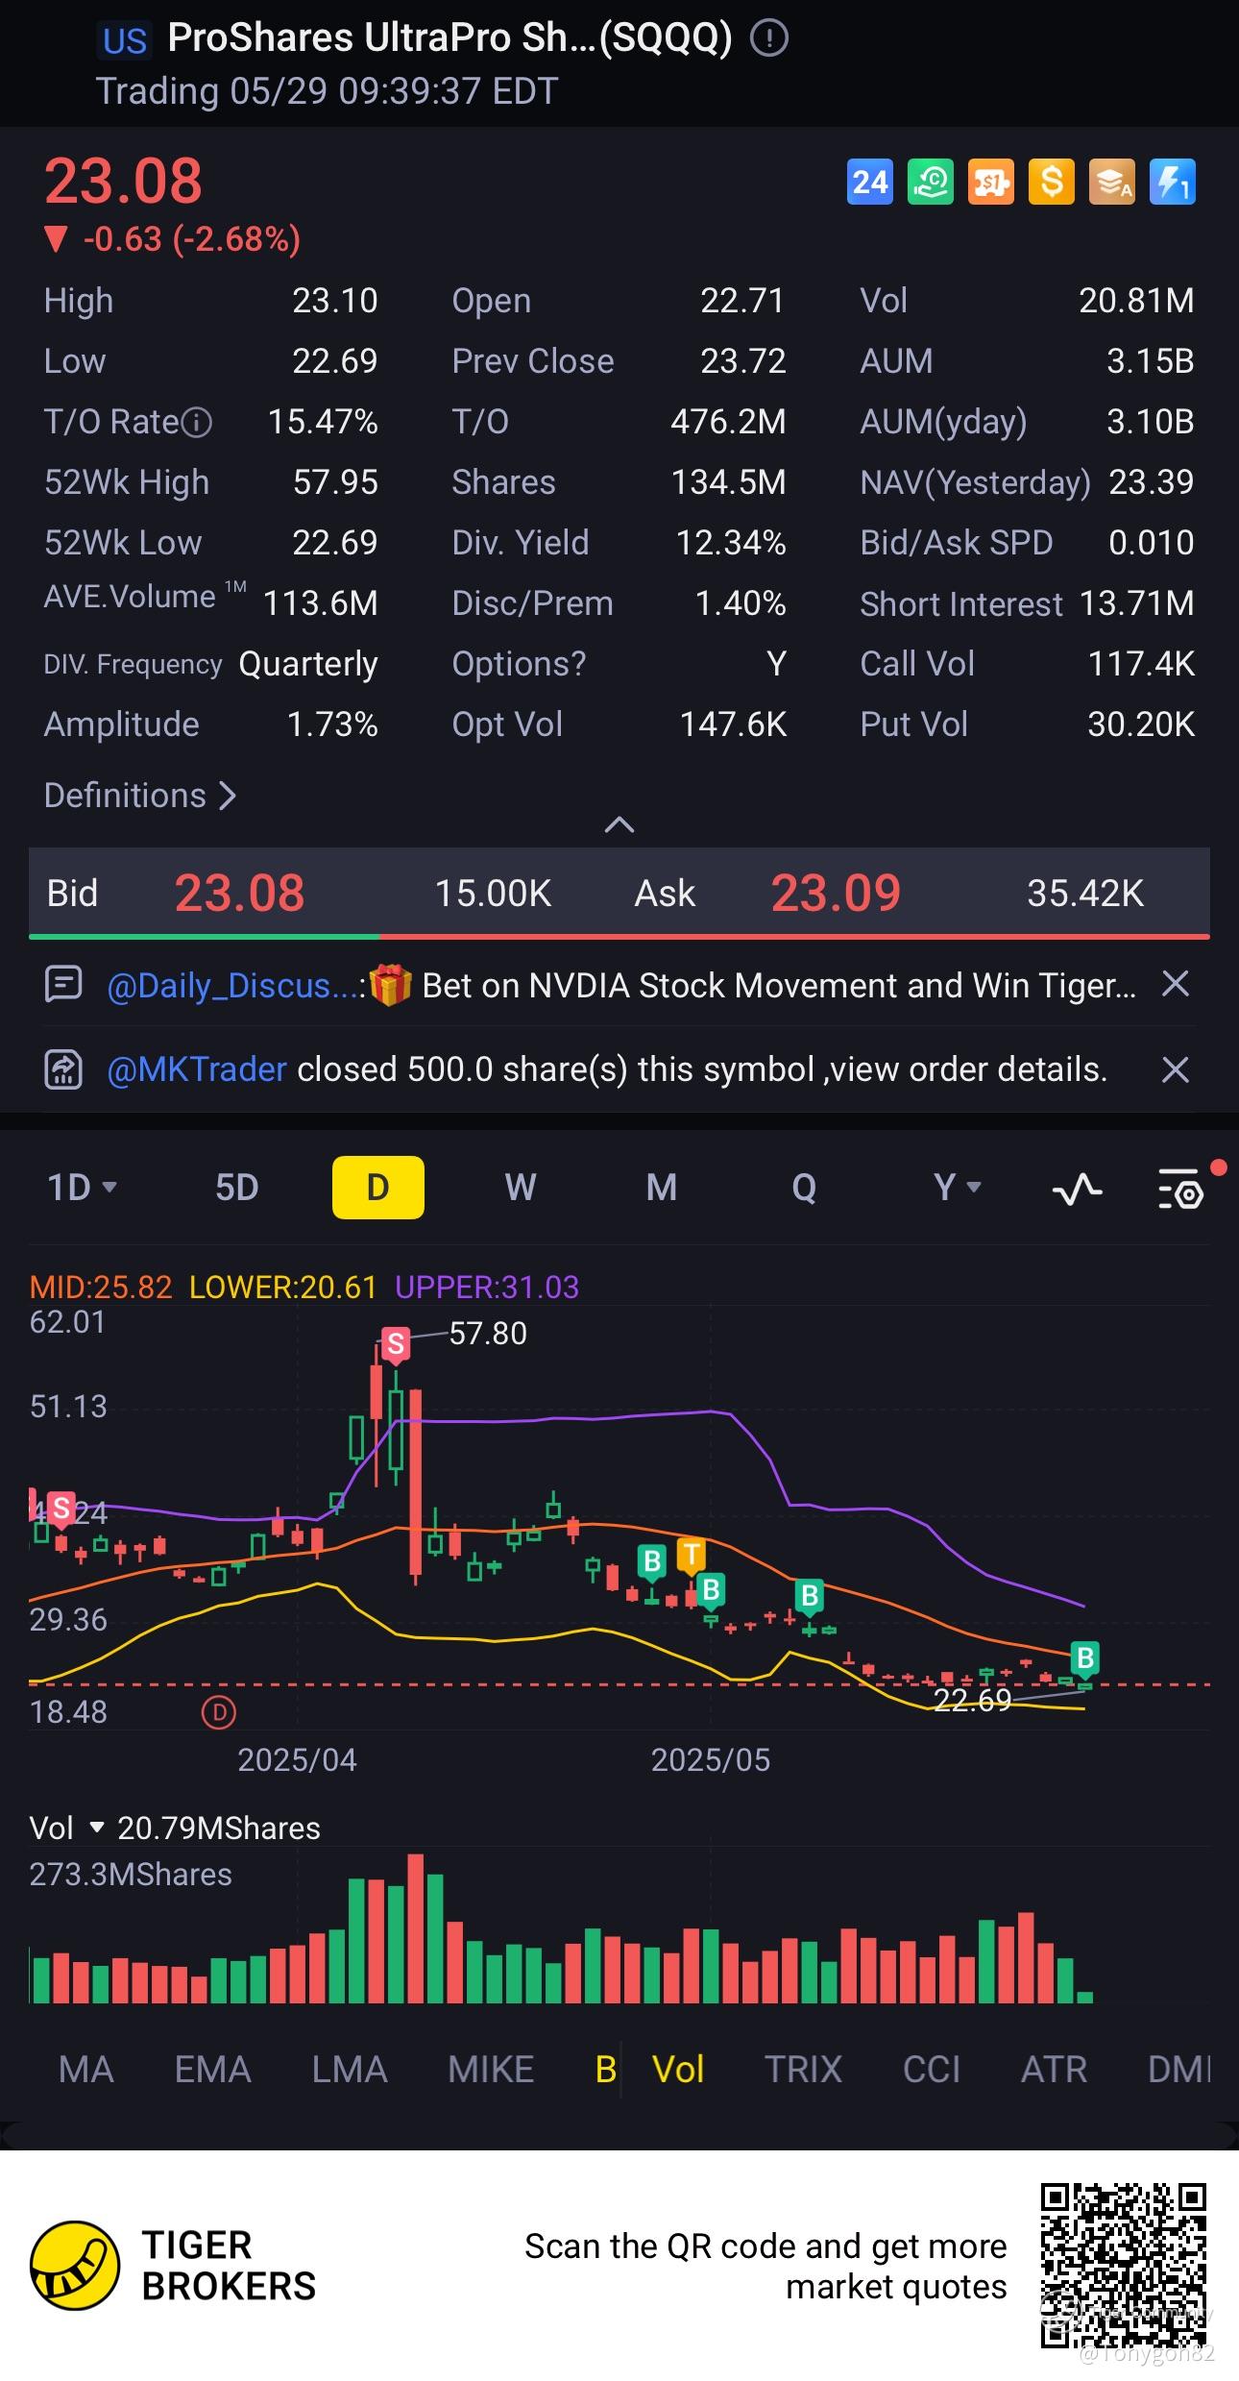Tap the tan stacked-layers badge icon

pyautogui.click(x=1112, y=182)
